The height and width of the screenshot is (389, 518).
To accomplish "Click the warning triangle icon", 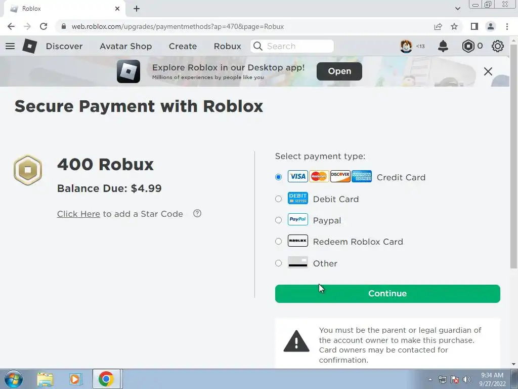I will (x=296, y=341).
